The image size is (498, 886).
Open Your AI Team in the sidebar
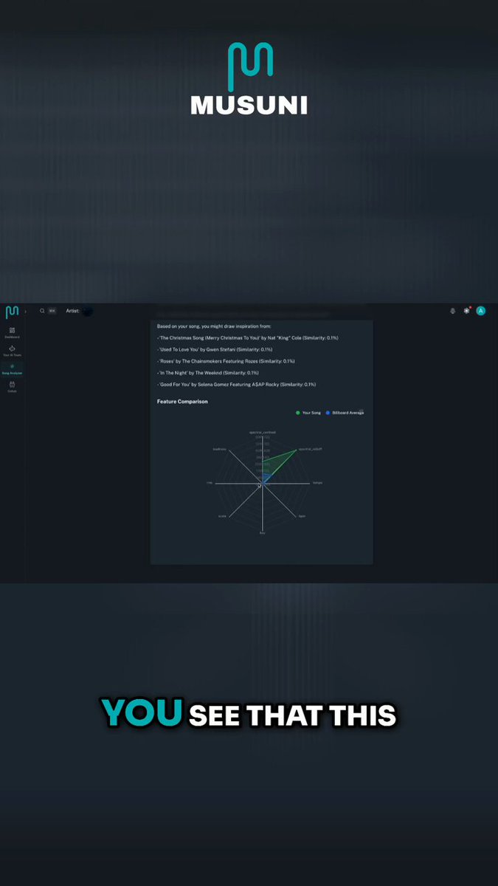pos(12,350)
